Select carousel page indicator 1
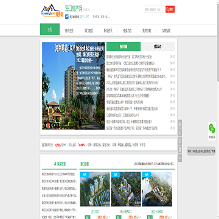Image resolution: width=219 pixels, height=219 pixels. pyautogui.click(x=45, y=125)
